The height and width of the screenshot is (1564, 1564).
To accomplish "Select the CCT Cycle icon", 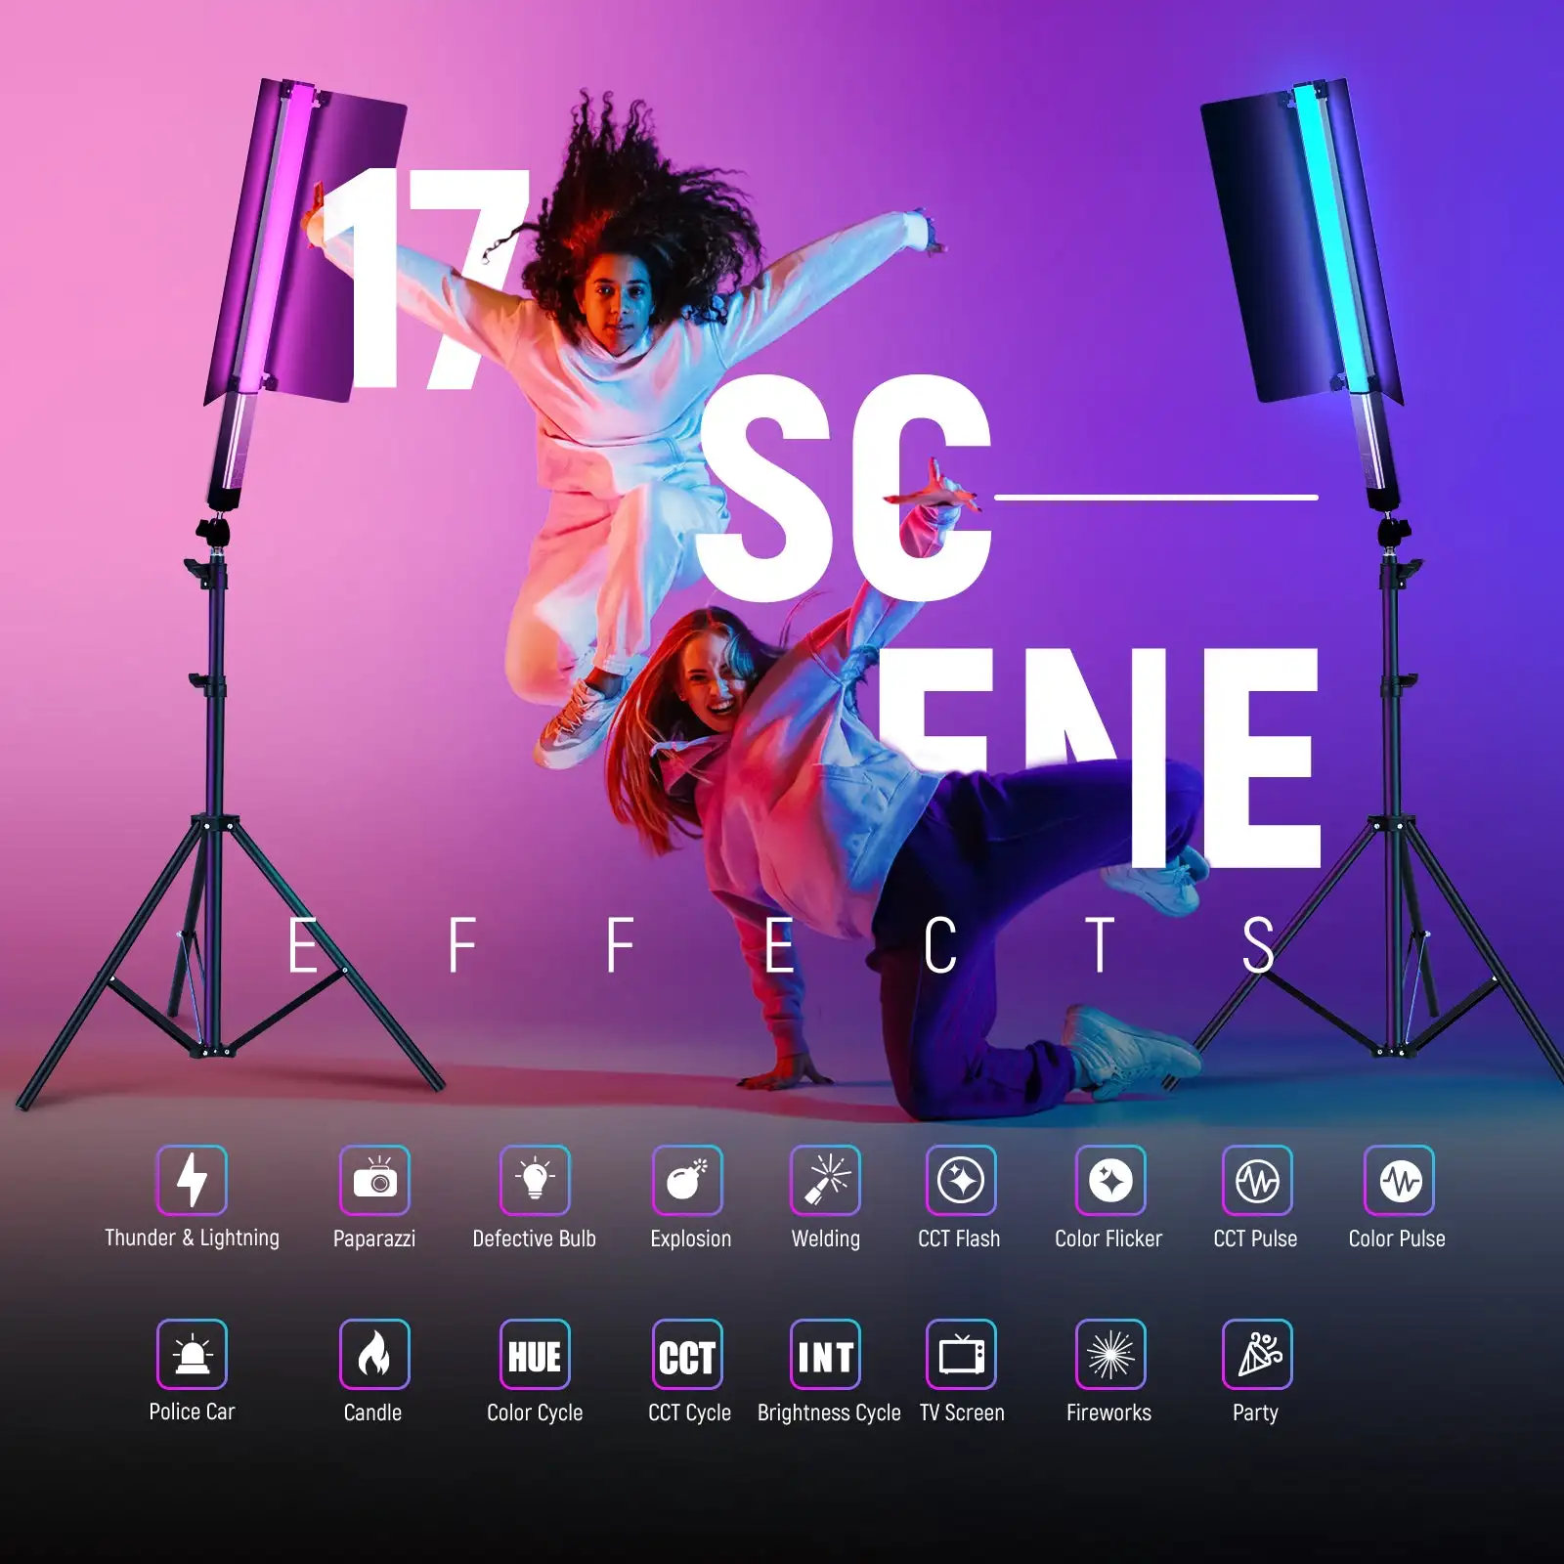I will point(687,1354).
